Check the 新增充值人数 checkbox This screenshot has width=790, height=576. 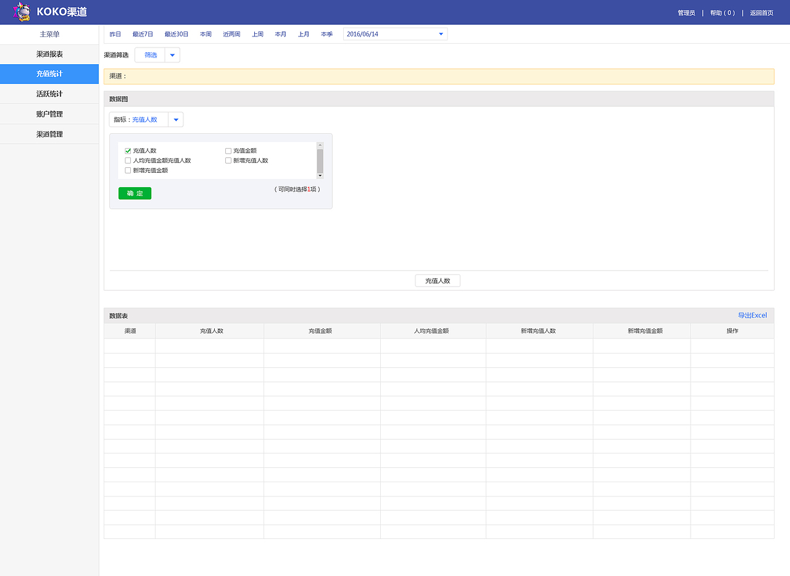228,161
